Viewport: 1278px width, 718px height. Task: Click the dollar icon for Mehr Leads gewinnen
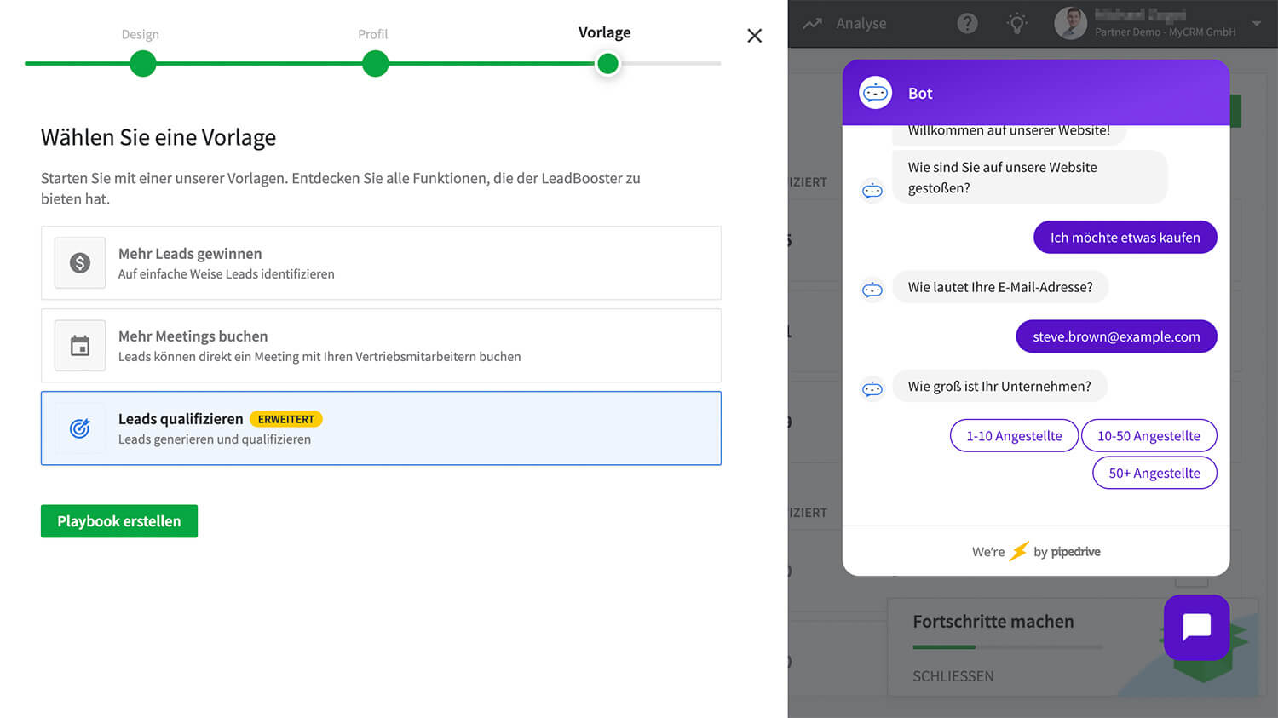[x=80, y=263]
